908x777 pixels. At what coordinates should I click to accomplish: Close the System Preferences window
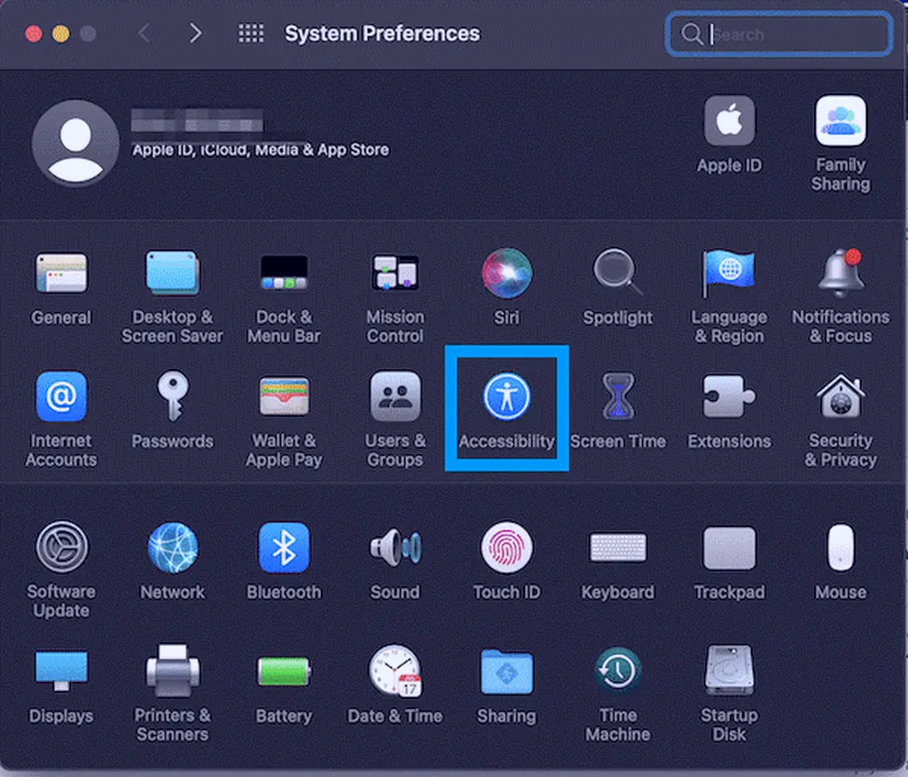(x=34, y=34)
